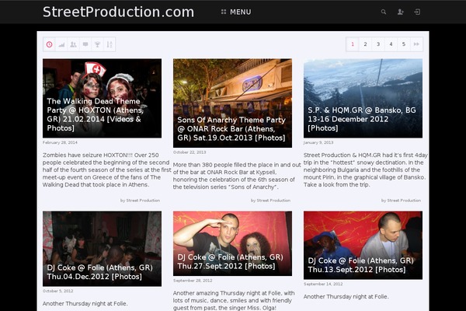Click DJ Coke Thu.04.Dec.2012 title link

[x=100, y=272]
